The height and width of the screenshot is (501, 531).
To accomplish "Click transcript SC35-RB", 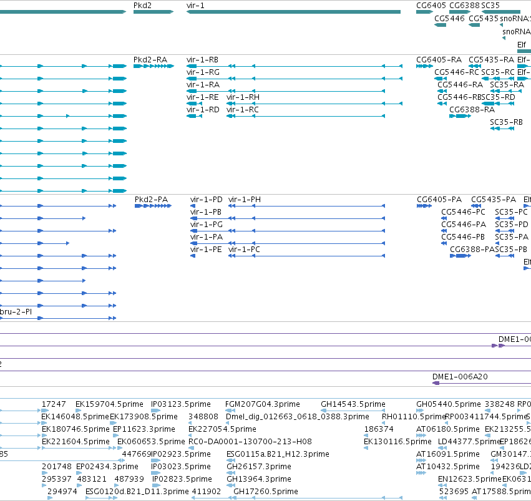I will pos(506,122).
